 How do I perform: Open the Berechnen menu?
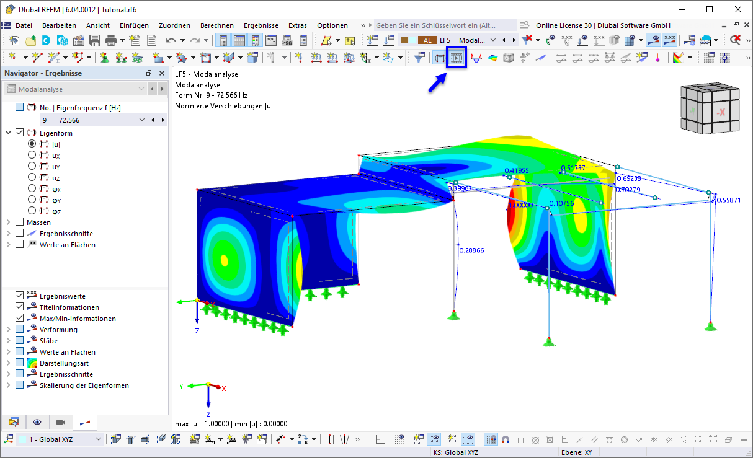click(216, 25)
